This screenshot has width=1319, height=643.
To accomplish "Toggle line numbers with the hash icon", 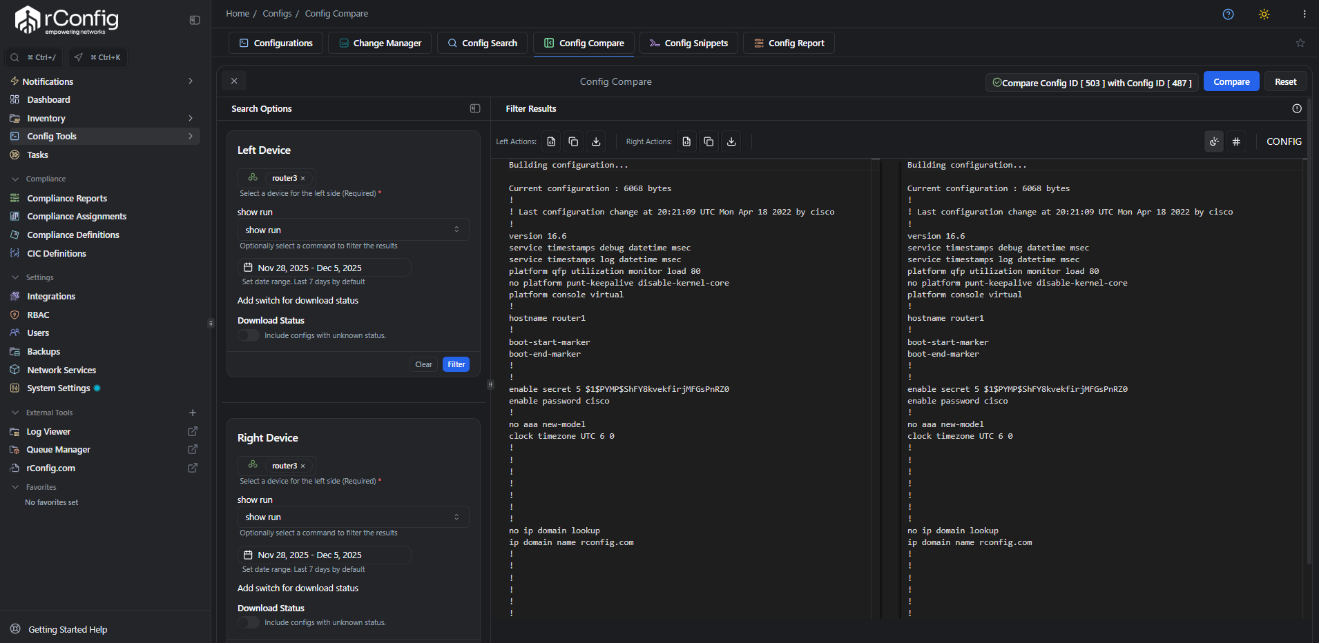I will [x=1237, y=141].
